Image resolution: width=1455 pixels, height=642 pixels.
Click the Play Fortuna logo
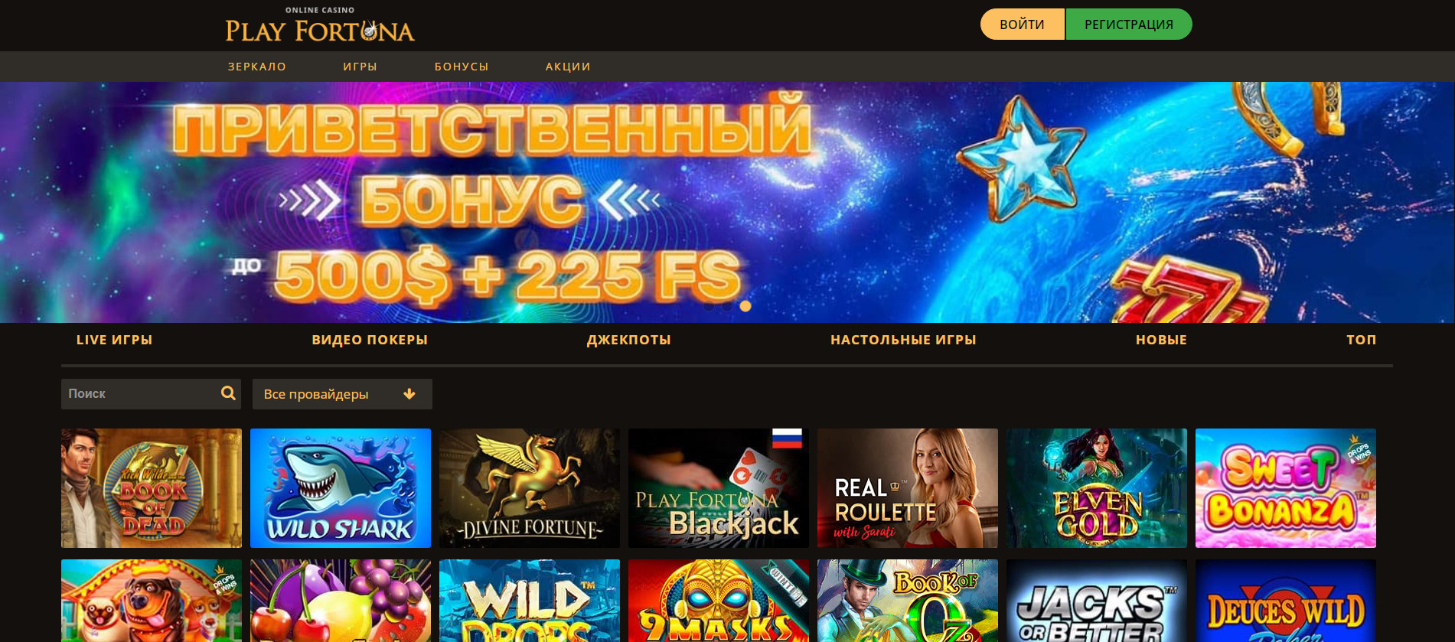point(320,24)
